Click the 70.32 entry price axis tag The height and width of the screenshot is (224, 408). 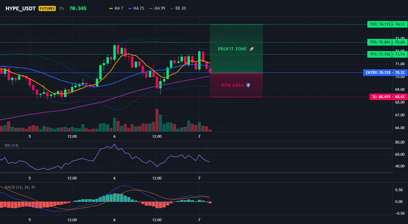click(x=400, y=72)
